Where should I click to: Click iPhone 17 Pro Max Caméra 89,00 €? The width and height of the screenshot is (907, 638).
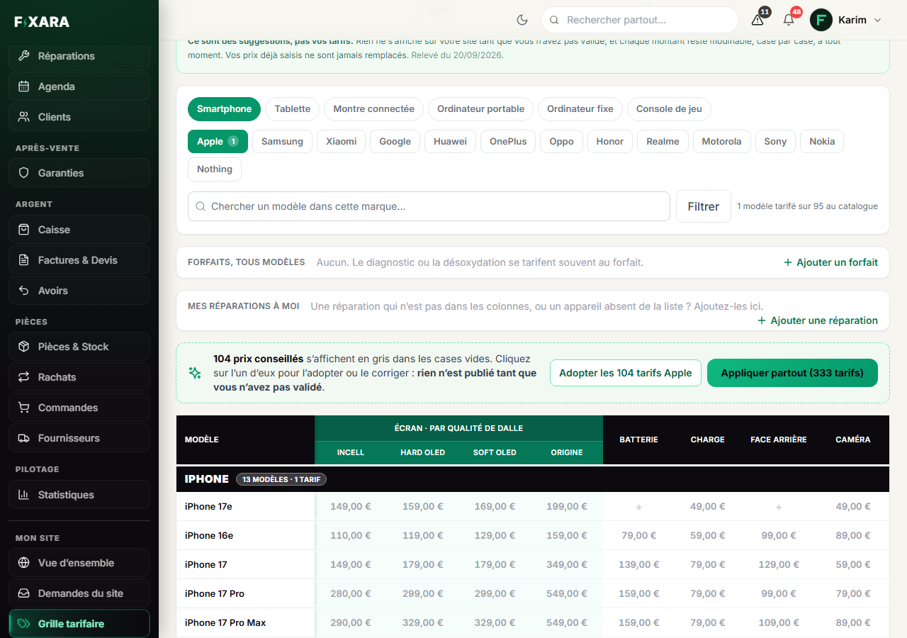pos(853,623)
